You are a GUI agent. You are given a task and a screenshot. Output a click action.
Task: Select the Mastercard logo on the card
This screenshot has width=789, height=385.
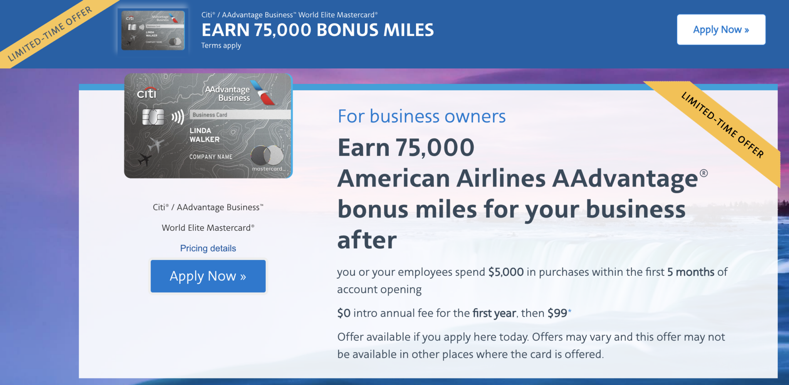click(267, 157)
